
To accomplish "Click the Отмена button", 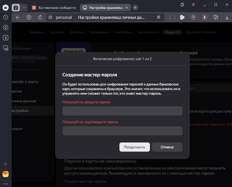I will click(x=167, y=147).
